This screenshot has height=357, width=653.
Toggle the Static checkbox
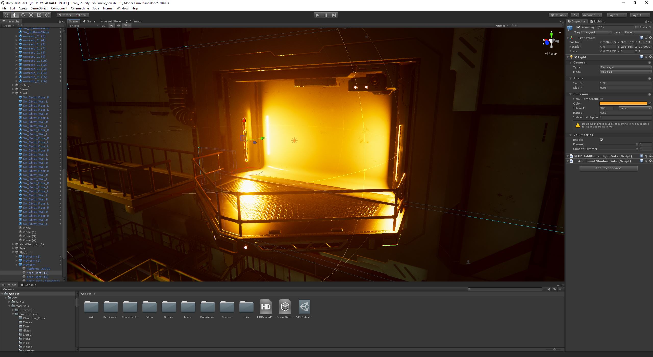click(637, 27)
